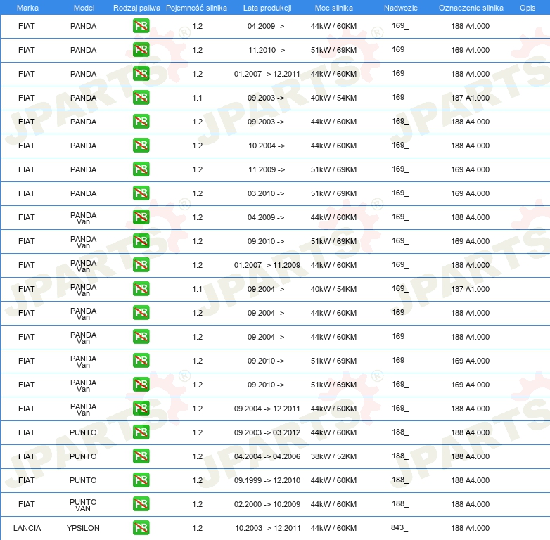Click the Model column header

(x=84, y=8)
